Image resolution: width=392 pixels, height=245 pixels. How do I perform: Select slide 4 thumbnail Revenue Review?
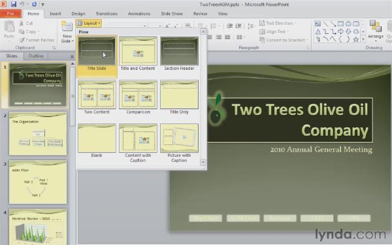38,227
